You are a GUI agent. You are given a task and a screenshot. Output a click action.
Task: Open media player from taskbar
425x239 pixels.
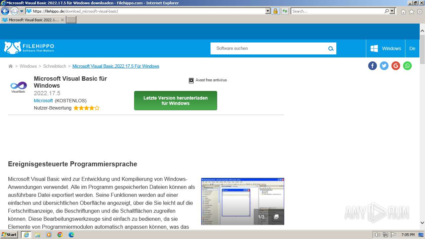point(49,235)
